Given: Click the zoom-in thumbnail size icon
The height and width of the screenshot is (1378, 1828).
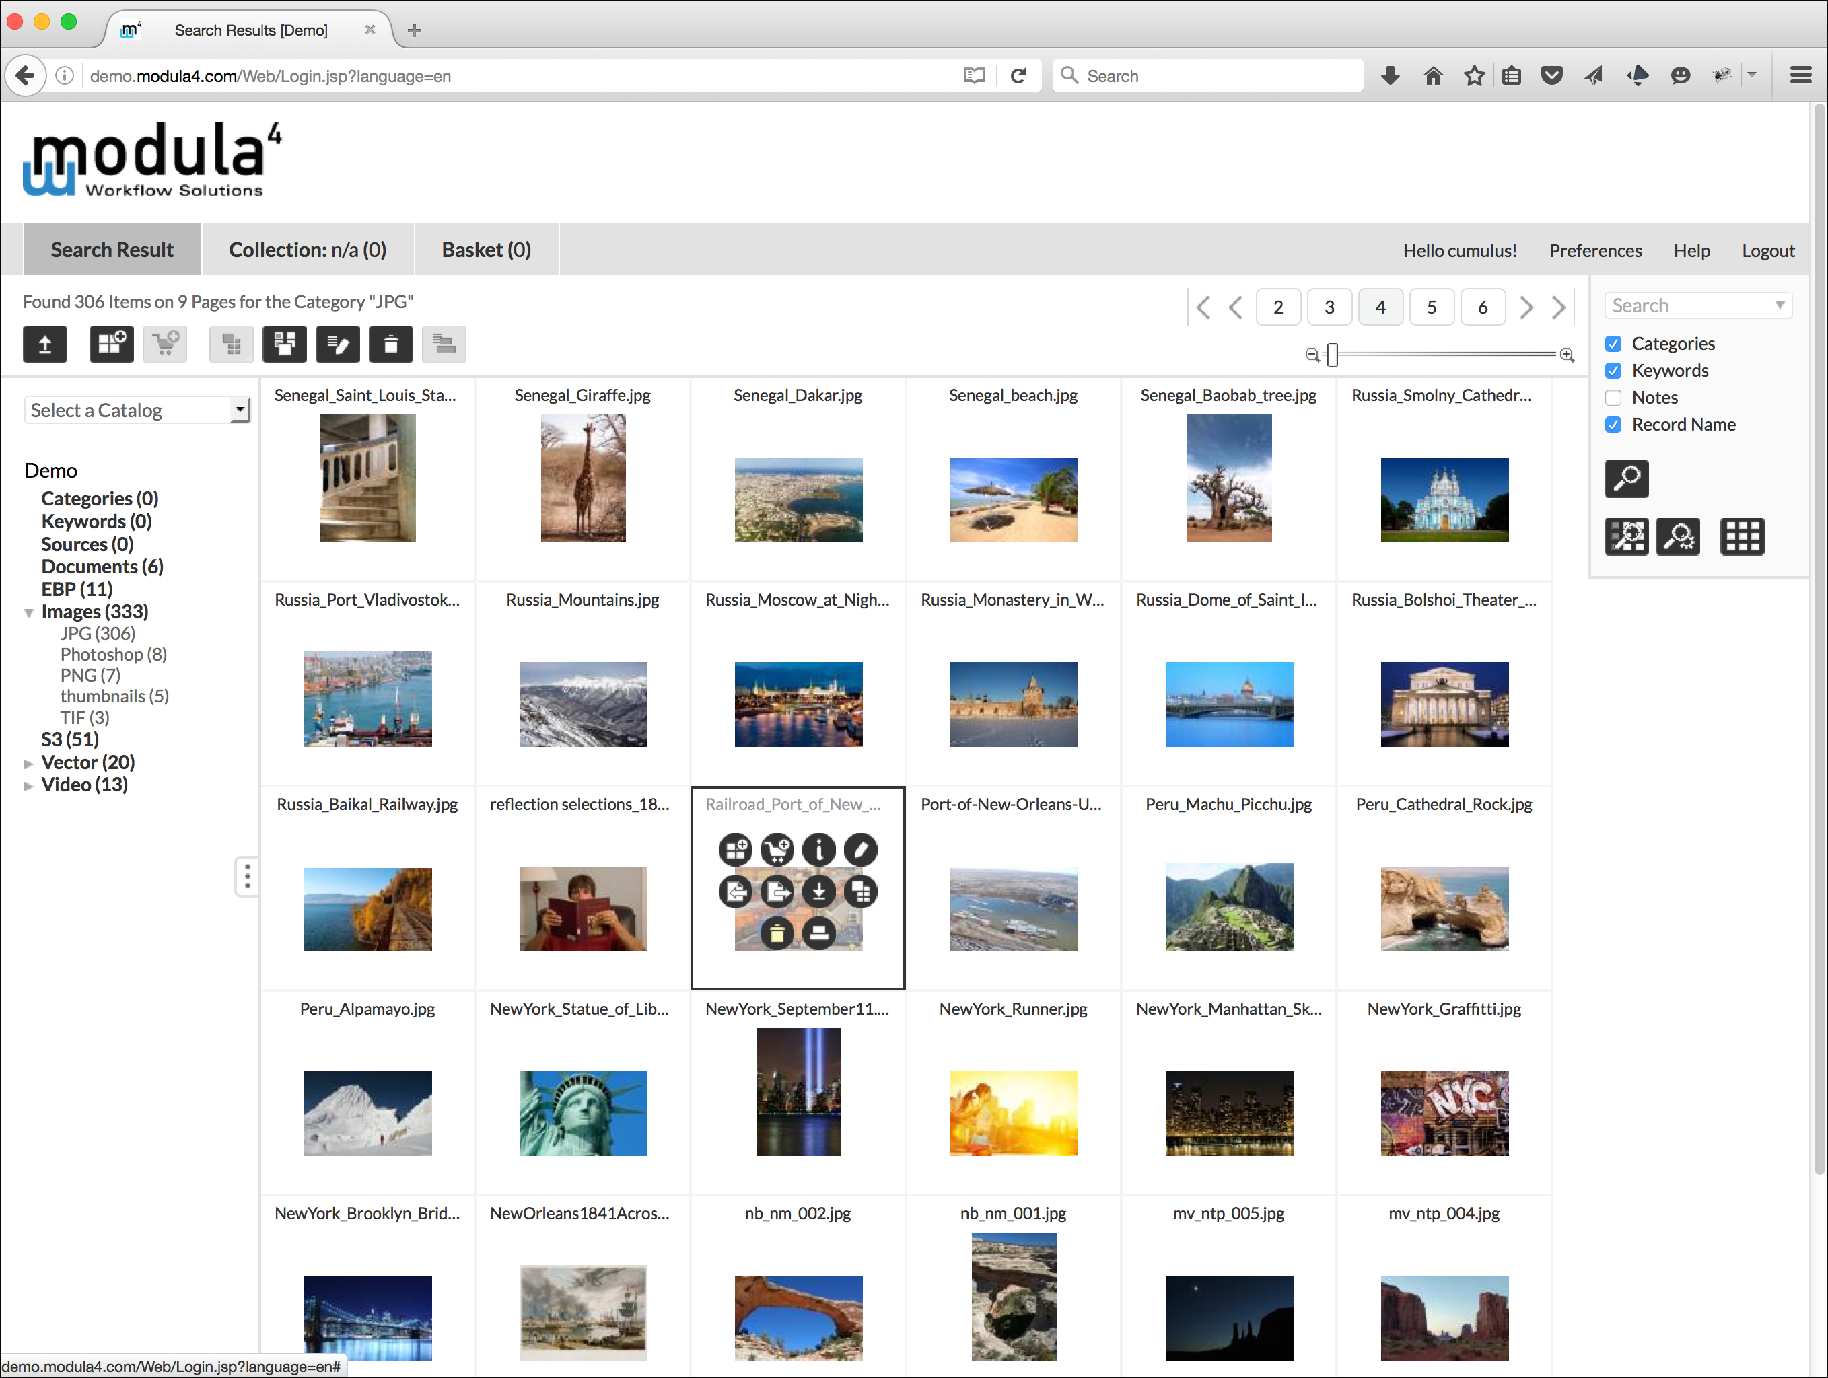Looking at the screenshot, I should click(1567, 355).
